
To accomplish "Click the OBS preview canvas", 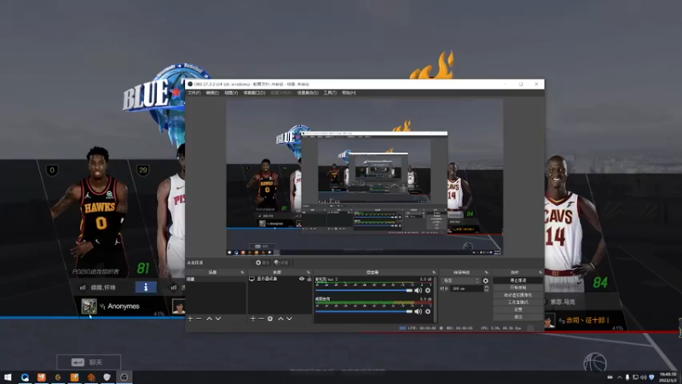I will (365, 177).
